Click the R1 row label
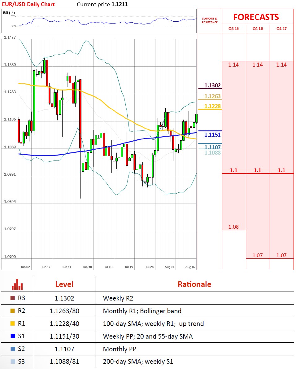The image size is (296, 369). 21,323
